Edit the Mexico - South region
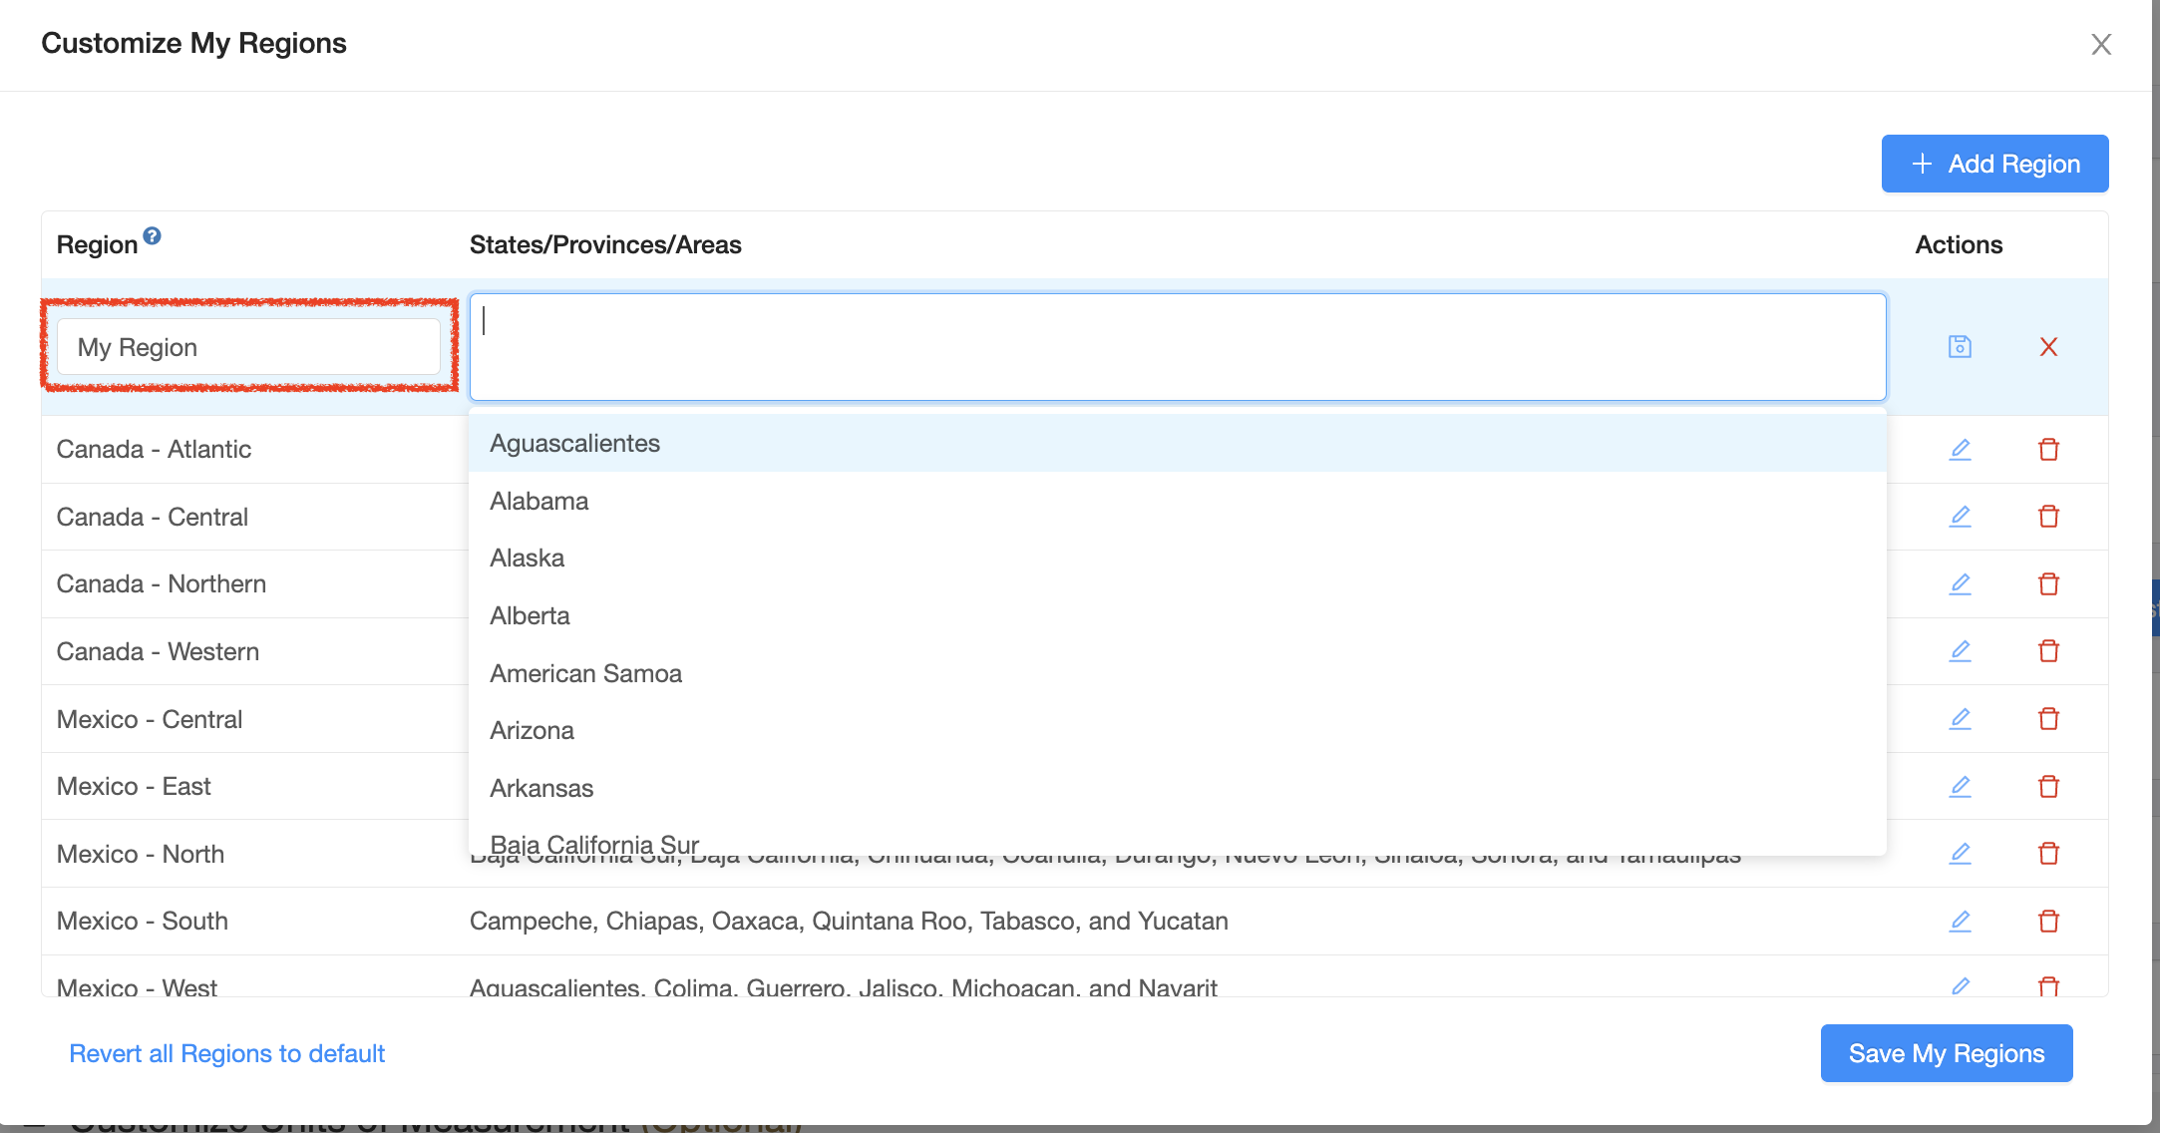 (x=1960, y=922)
